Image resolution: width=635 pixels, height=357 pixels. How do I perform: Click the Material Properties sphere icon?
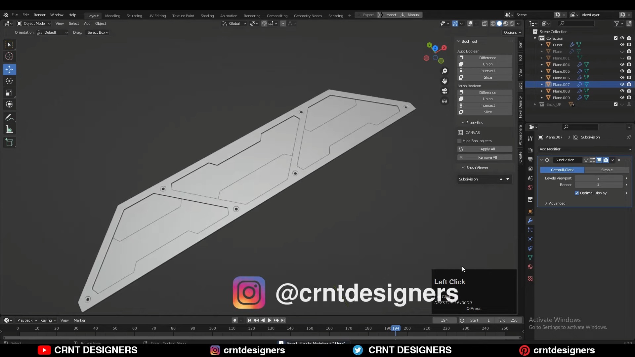pos(530,267)
